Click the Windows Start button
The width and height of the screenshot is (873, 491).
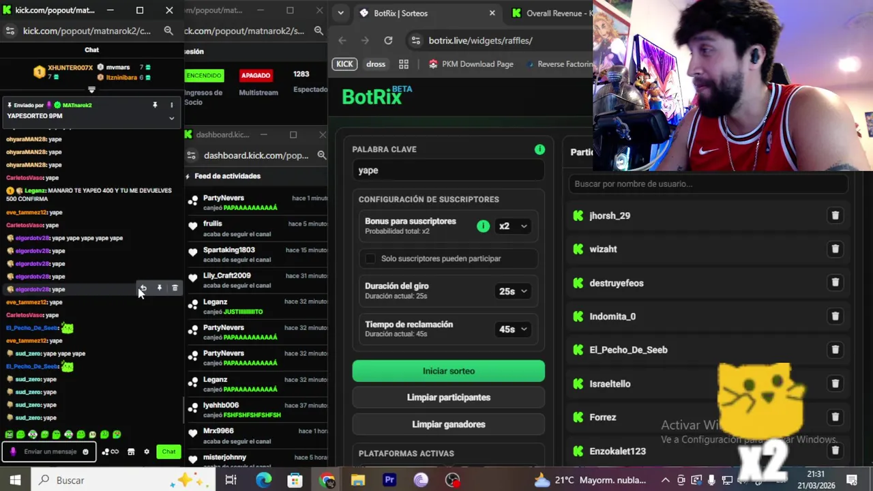pos(15,480)
